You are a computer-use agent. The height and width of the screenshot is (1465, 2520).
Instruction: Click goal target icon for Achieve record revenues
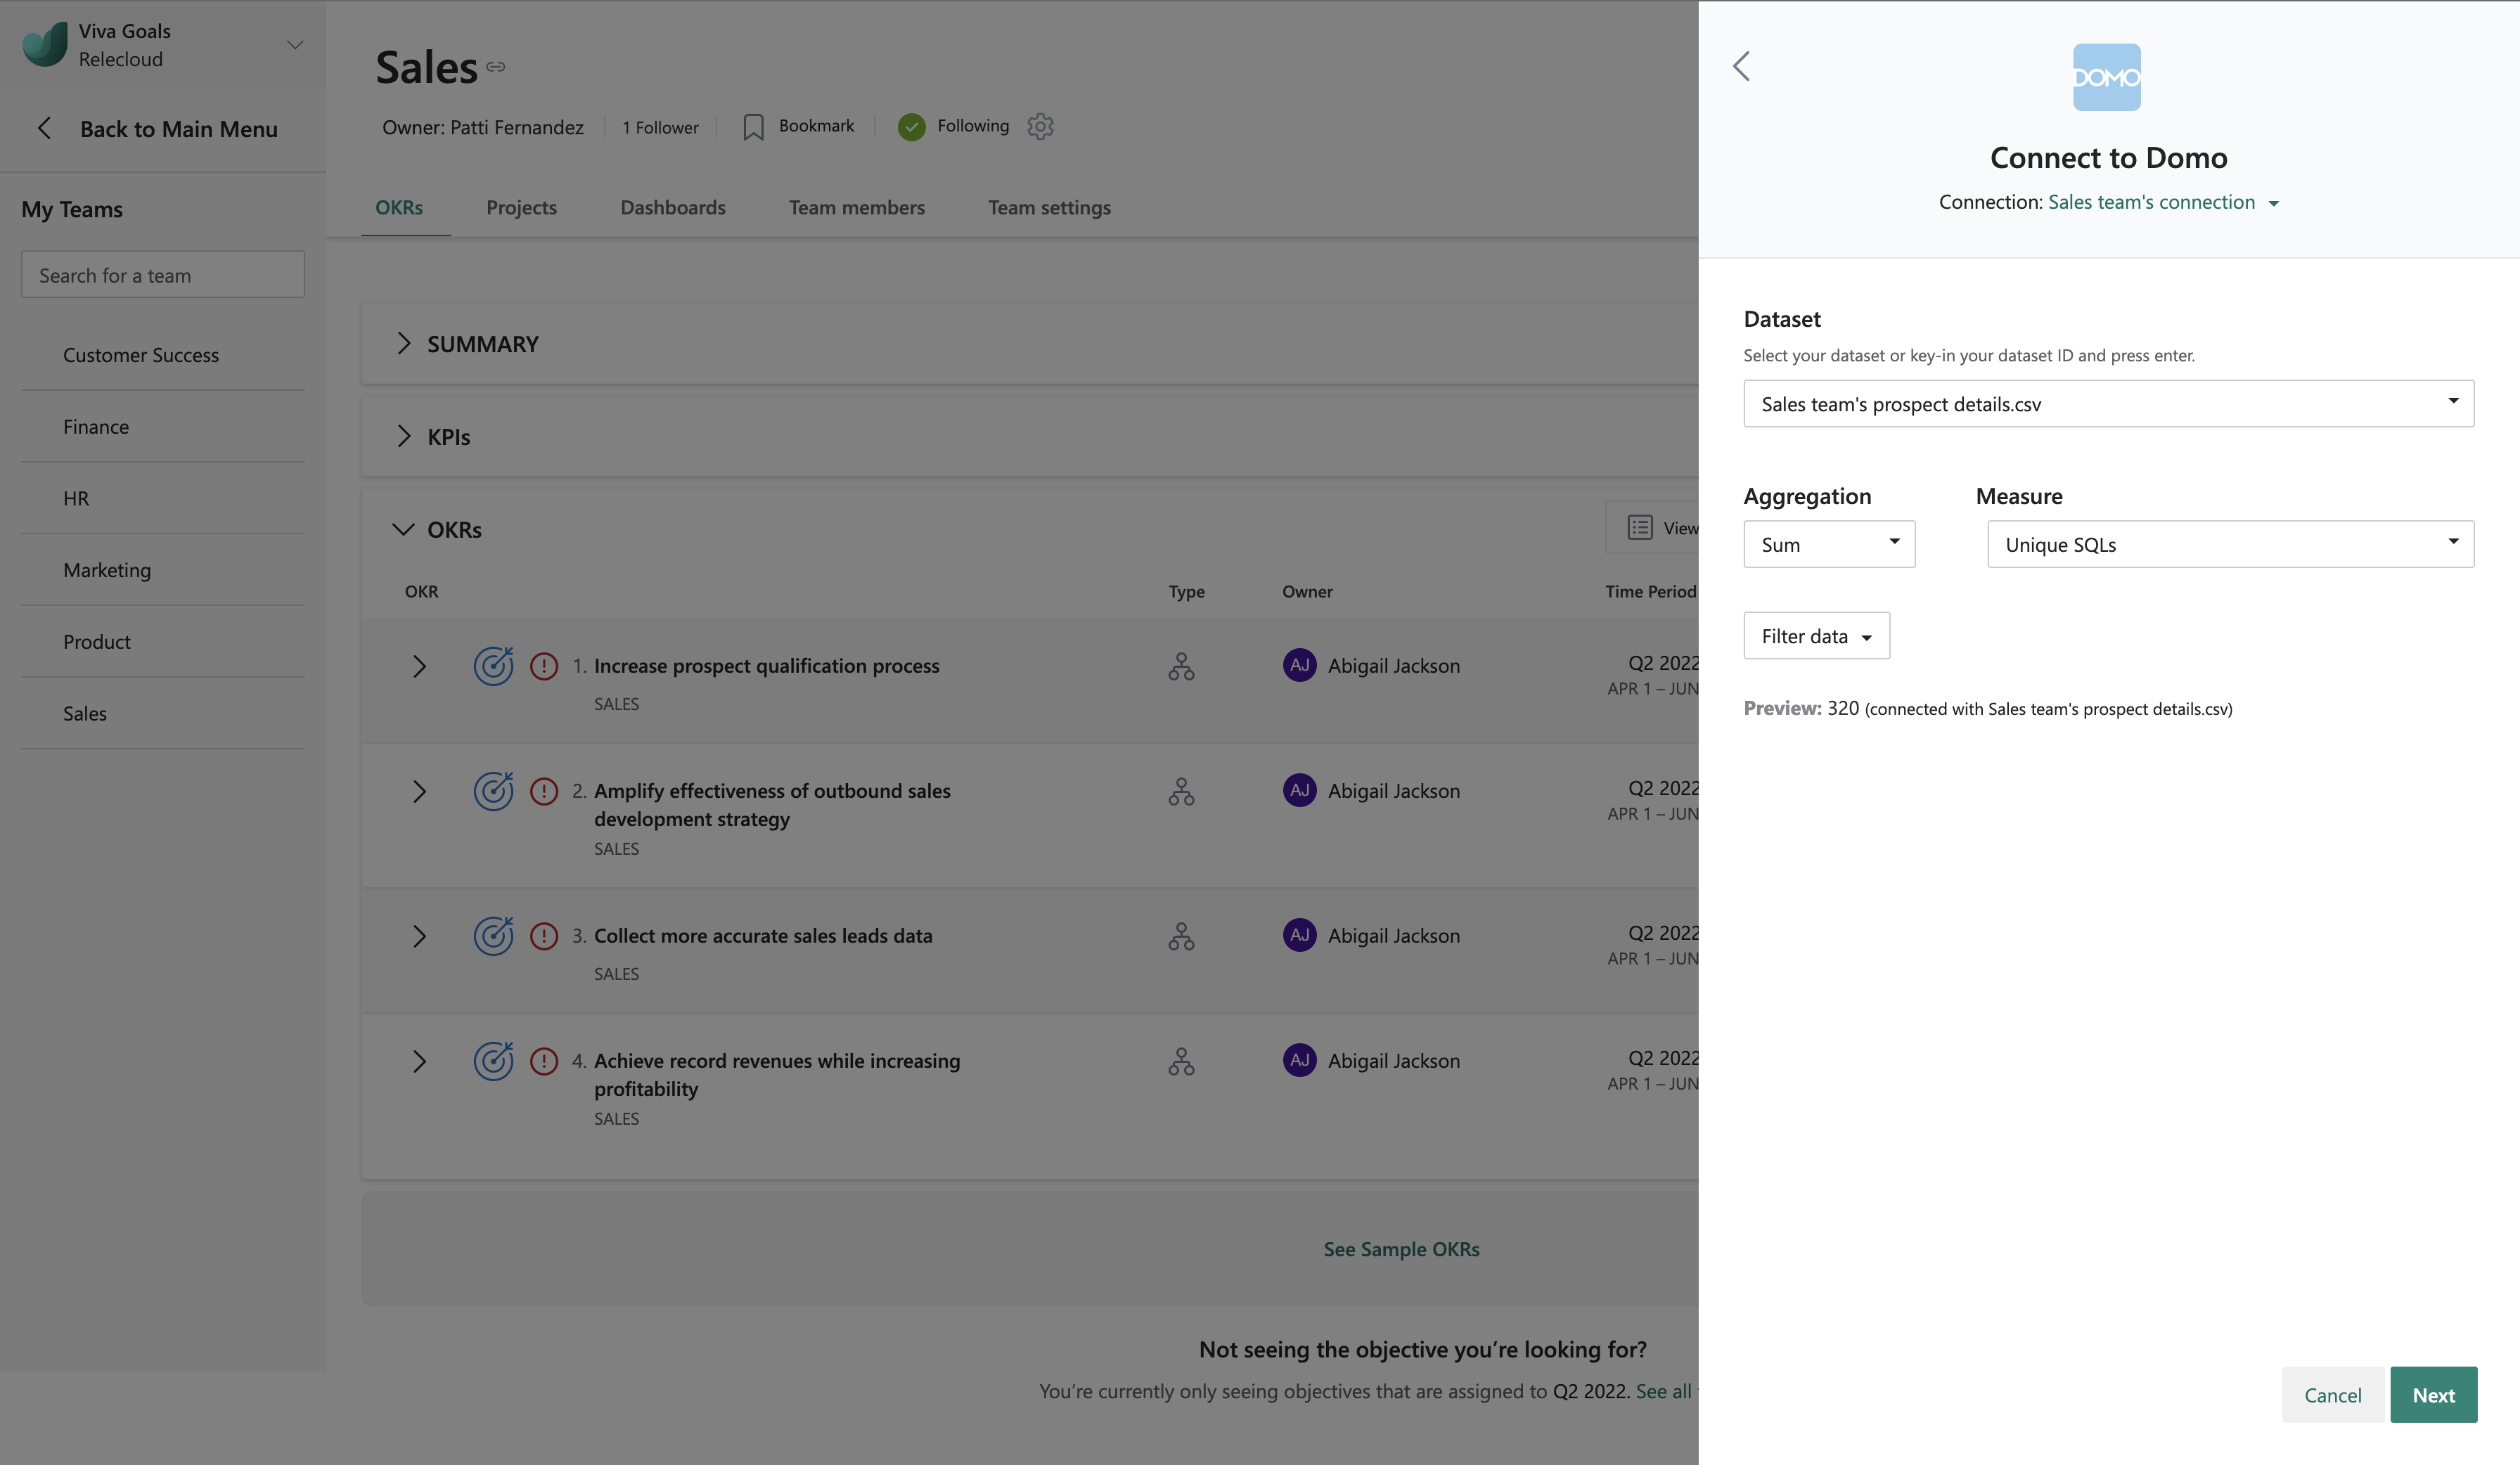click(x=493, y=1061)
